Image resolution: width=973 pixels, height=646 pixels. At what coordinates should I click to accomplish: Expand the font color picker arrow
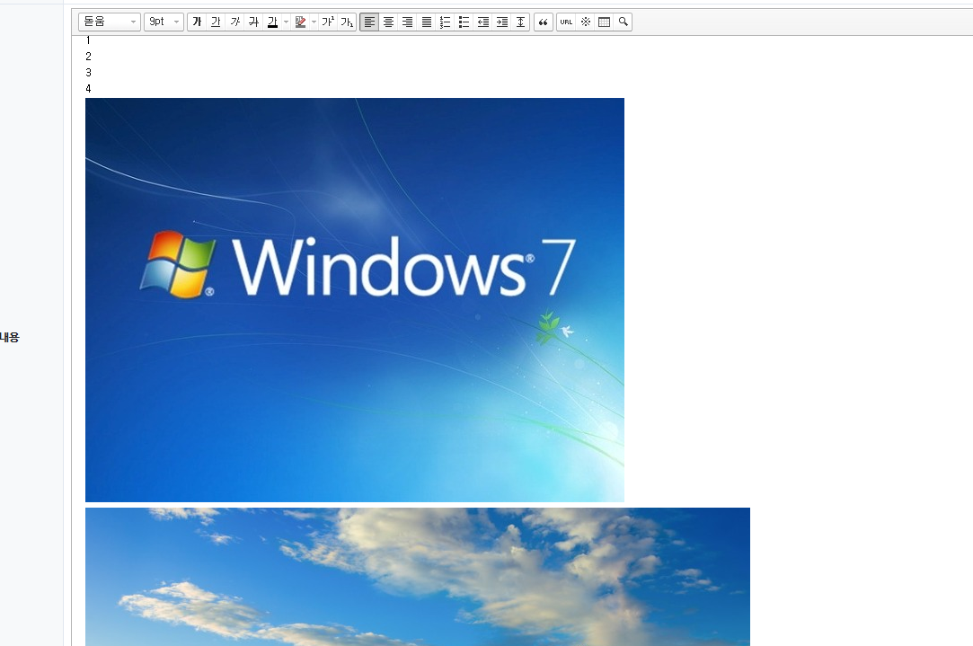[286, 22]
